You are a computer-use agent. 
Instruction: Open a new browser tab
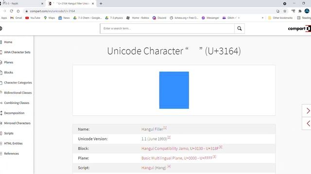101,3
